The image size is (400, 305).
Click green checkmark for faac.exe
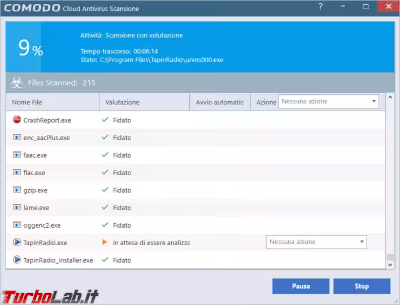click(x=105, y=155)
